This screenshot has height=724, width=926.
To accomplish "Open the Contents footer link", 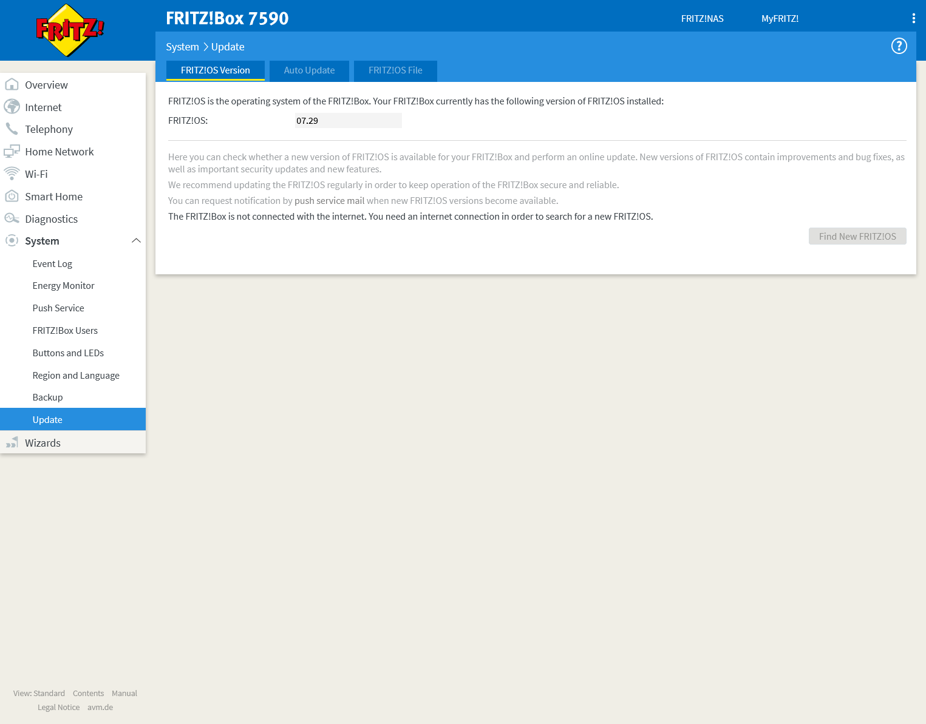I will point(88,693).
